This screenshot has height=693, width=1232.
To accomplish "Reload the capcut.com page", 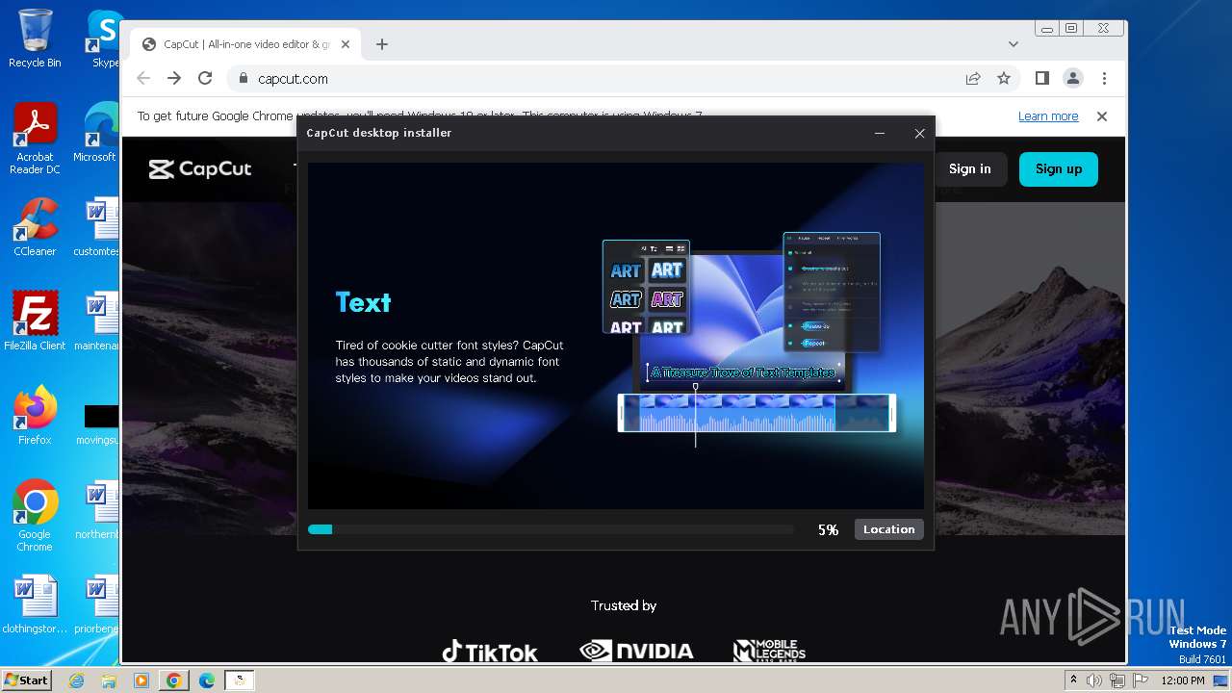I will tap(205, 79).
